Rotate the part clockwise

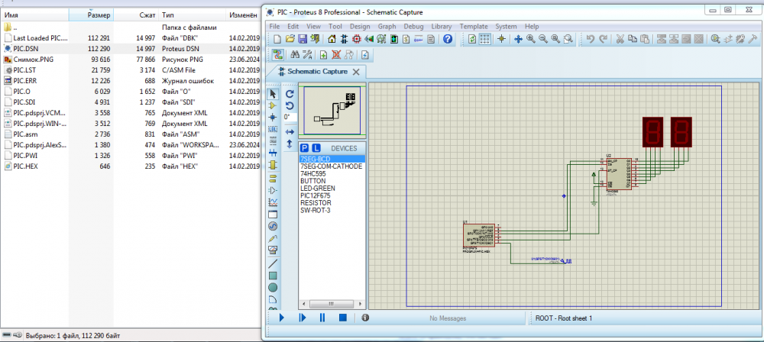pyautogui.click(x=290, y=94)
